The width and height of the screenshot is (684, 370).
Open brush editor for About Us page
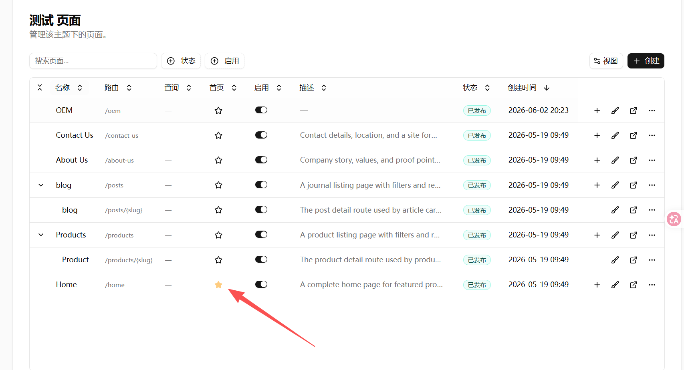(x=615, y=160)
